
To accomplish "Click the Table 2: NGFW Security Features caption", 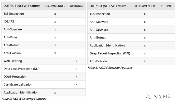I will point(24,99).
